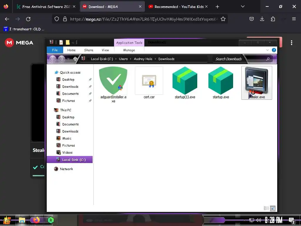Open Kaspersky icon in taskbar
Screen dimensions: 301x226
(51, 220)
